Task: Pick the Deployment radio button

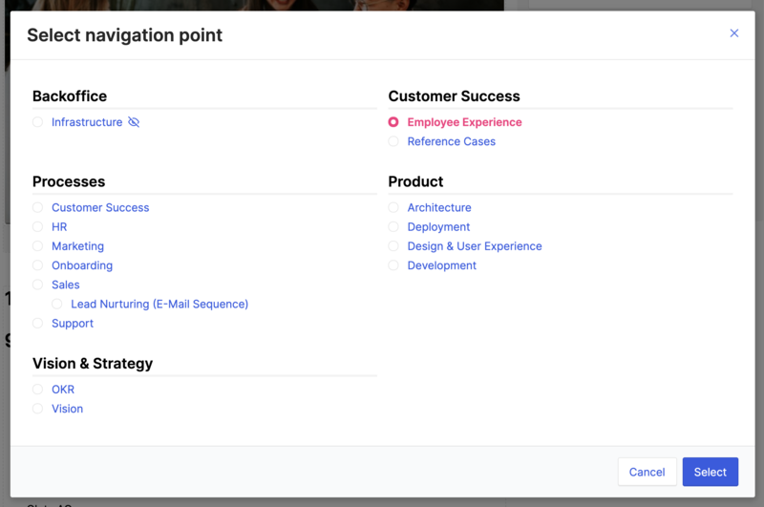Action: click(393, 227)
